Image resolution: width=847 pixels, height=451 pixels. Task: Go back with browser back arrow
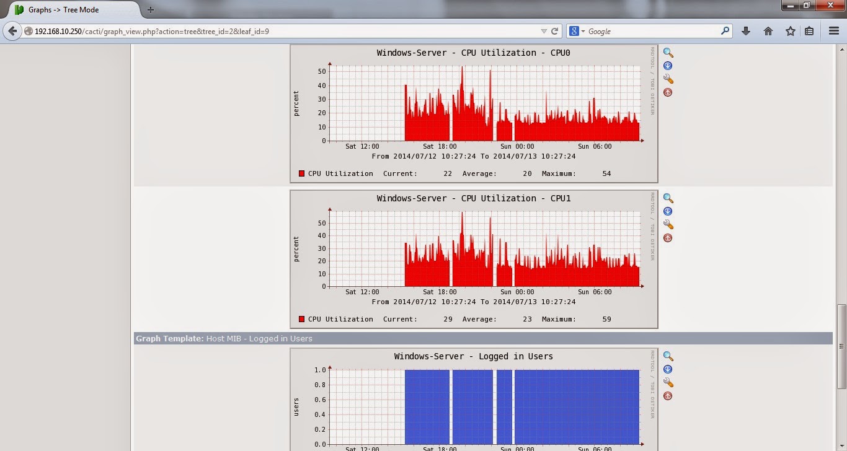[x=12, y=31]
